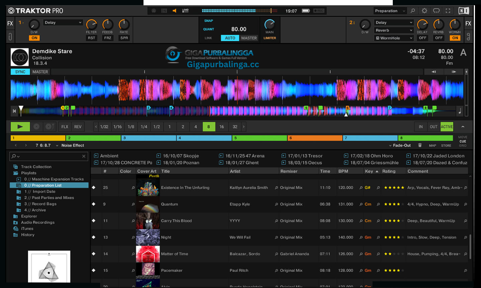Click the search icon next to Kaitlyn Aurelia Smith
This screenshot has width=481, height=288.
tap(277, 188)
